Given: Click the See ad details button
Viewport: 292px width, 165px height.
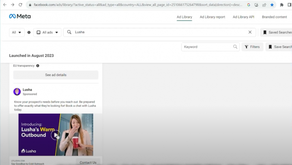Looking at the screenshot, I should pos(56,75).
